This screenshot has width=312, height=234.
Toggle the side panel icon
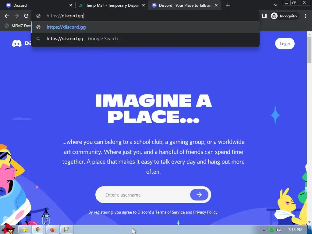264,16
